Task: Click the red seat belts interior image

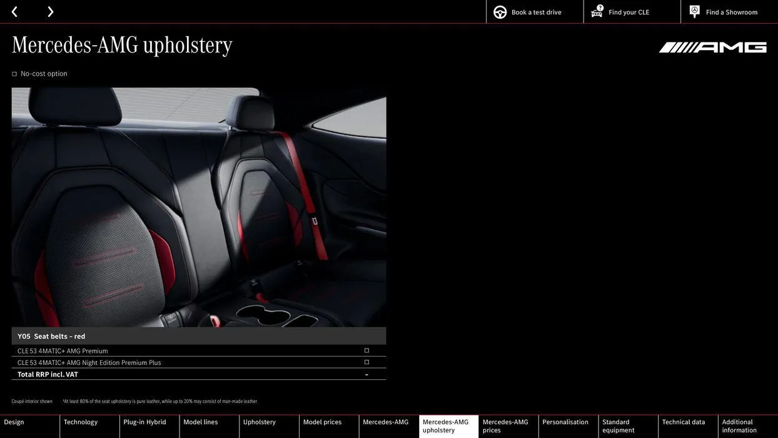Action: (199, 206)
